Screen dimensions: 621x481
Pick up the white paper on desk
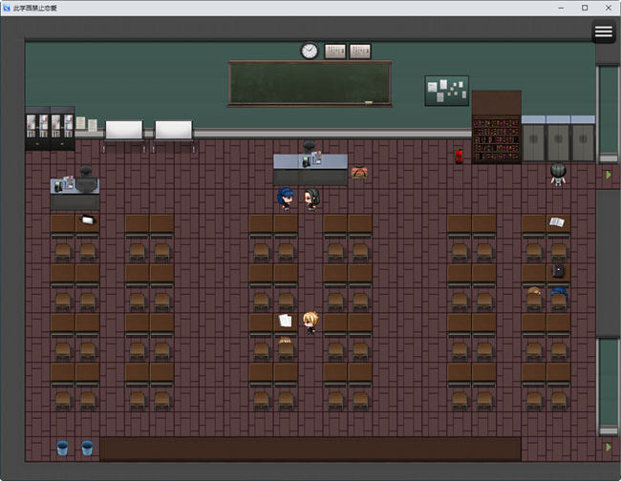(x=285, y=321)
